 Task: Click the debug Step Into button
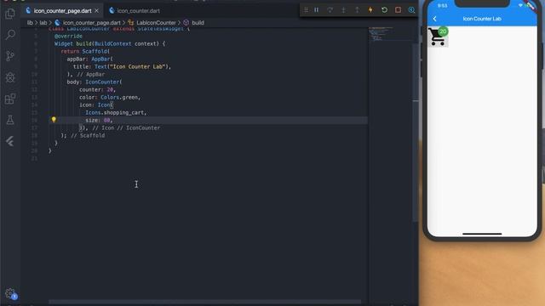pyautogui.click(x=343, y=10)
